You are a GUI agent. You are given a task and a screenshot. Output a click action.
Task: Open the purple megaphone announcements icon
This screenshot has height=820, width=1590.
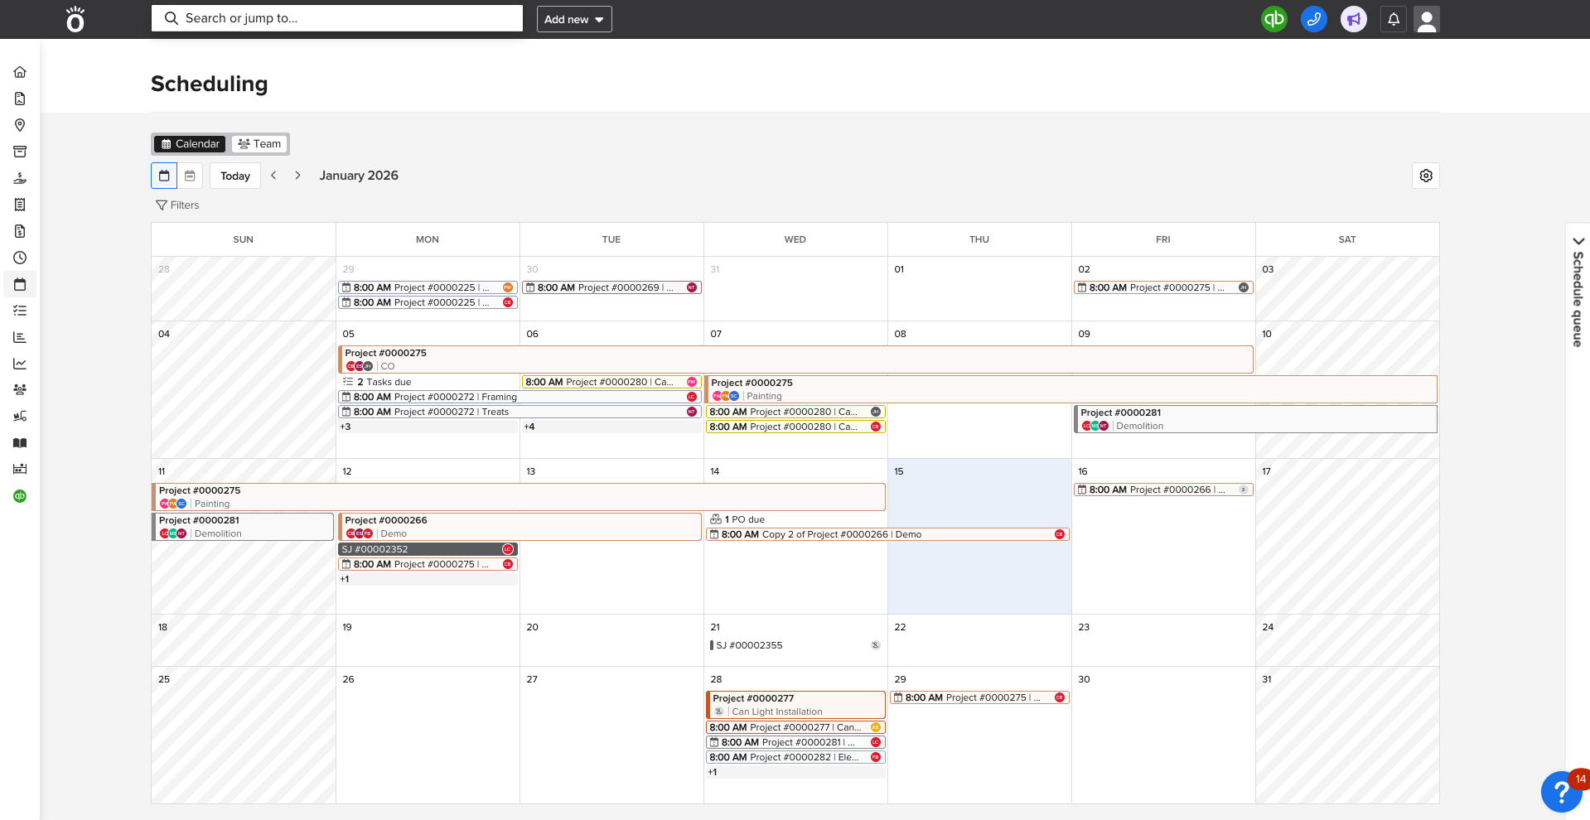pyautogui.click(x=1353, y=19)
